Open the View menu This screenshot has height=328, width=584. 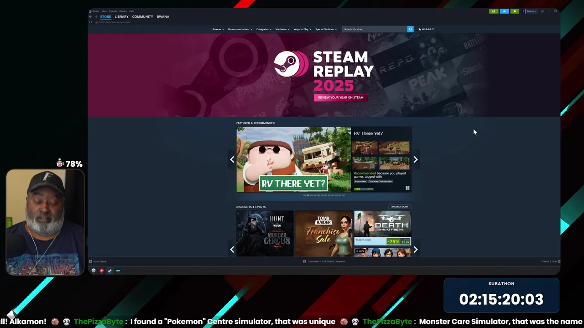104,11
